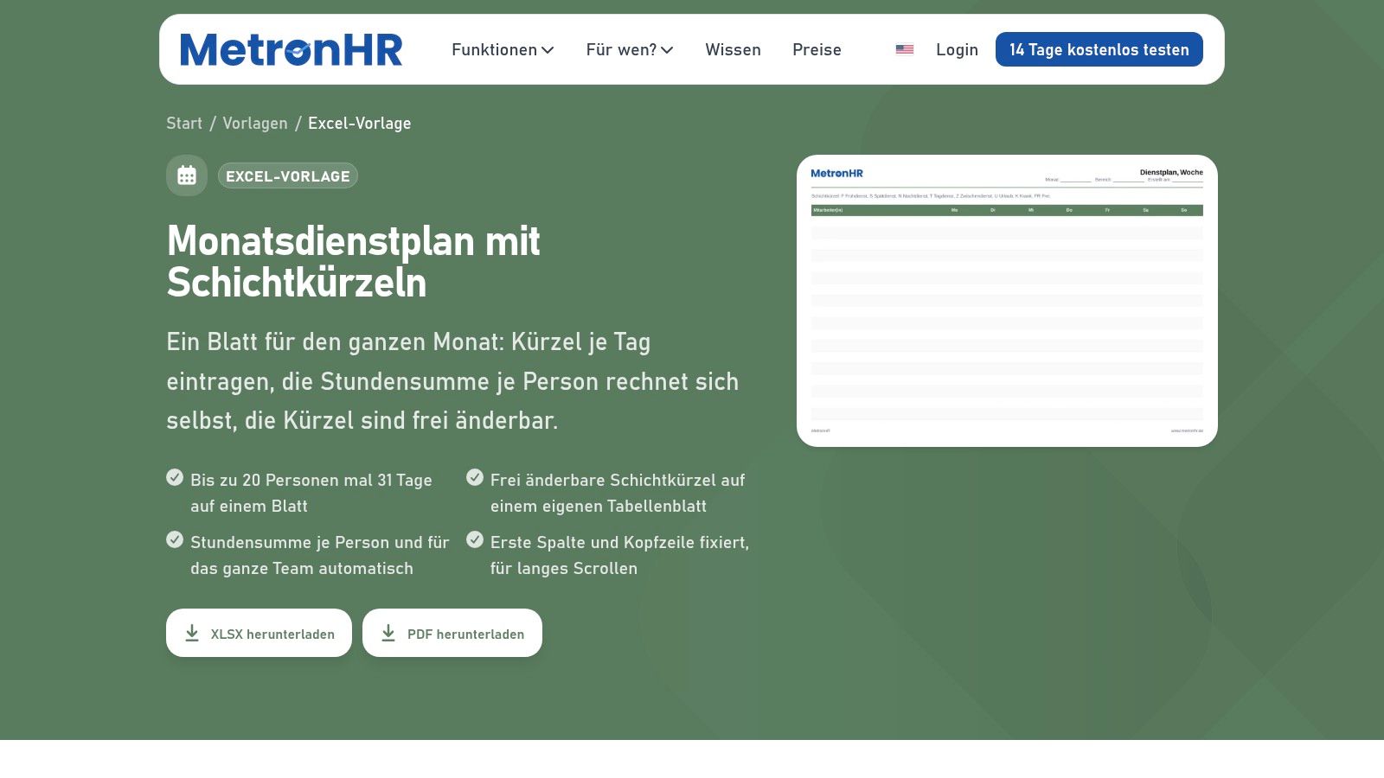
Task: Click the checkmark beside Frei änderbare Schichtkürzel
Action: pos(475,477)
